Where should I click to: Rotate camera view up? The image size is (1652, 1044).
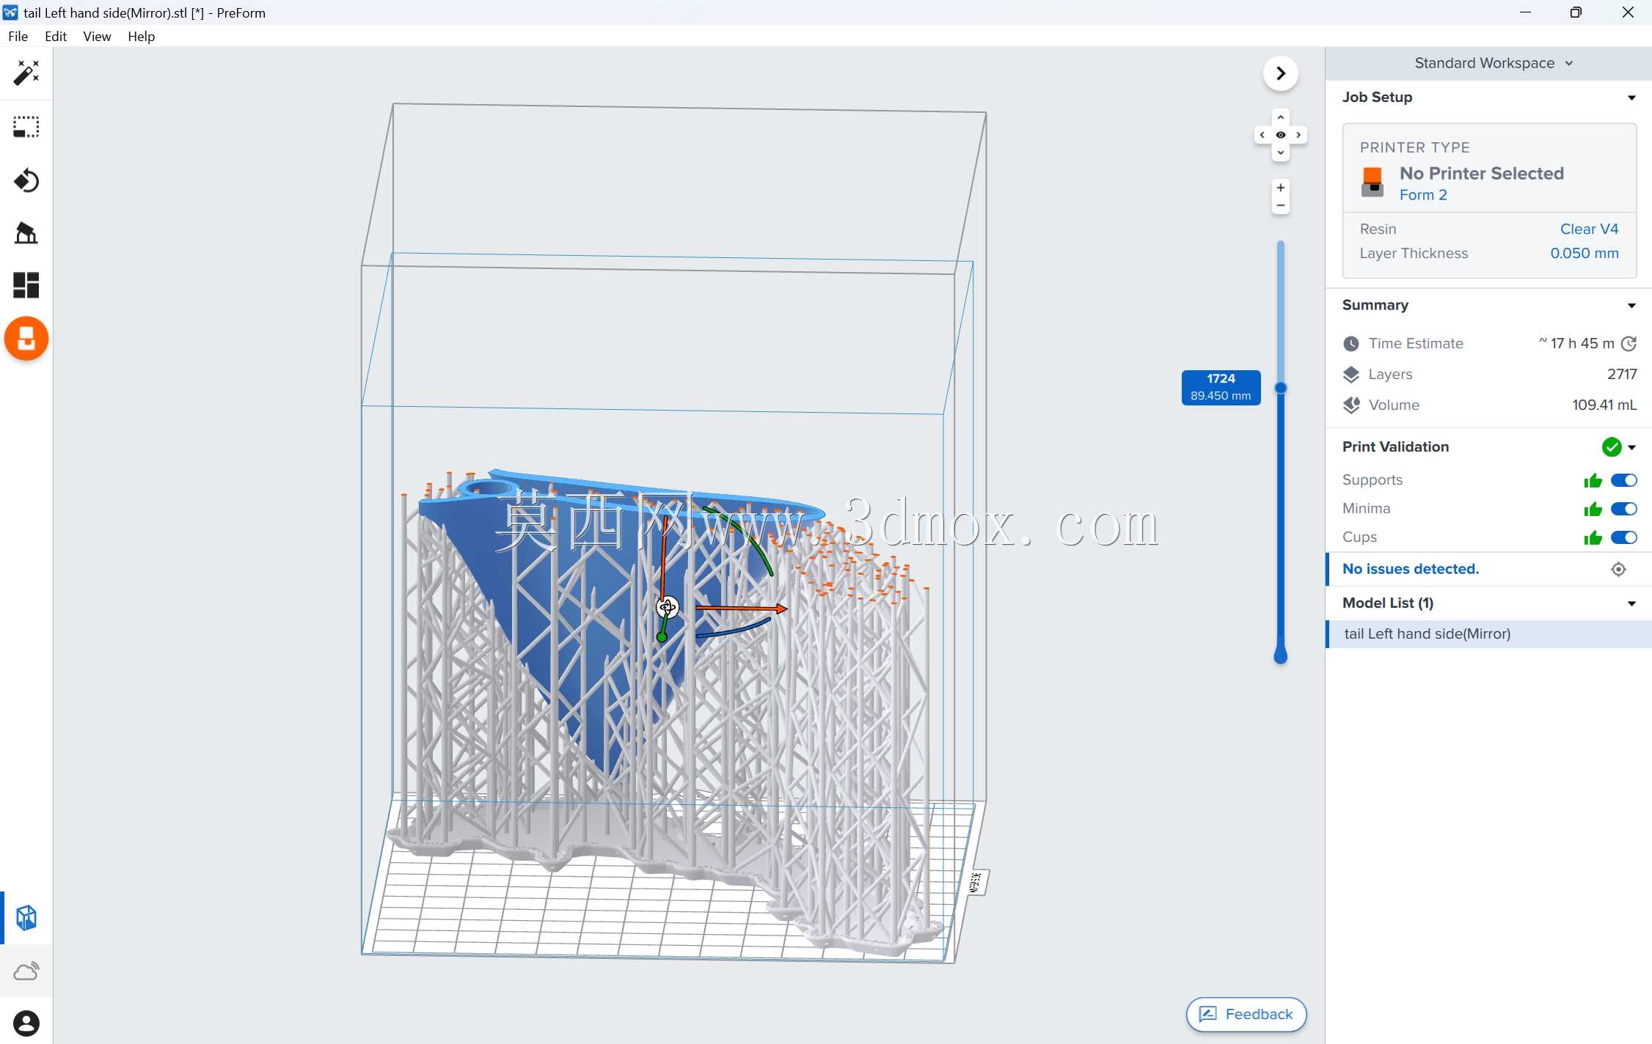pos(1280,117)
